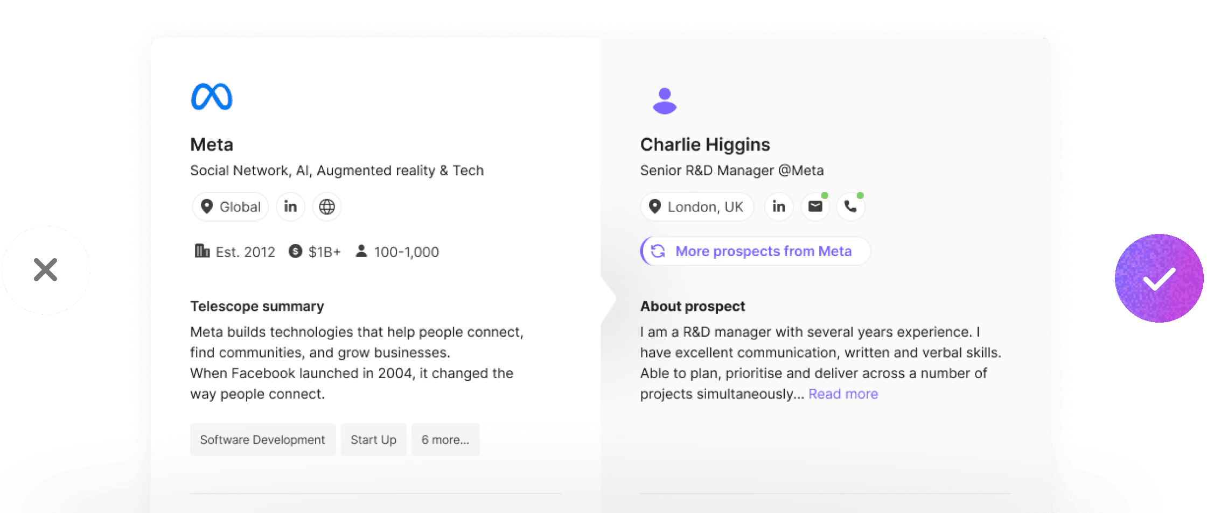Click the Global location chip

point(231,206)
